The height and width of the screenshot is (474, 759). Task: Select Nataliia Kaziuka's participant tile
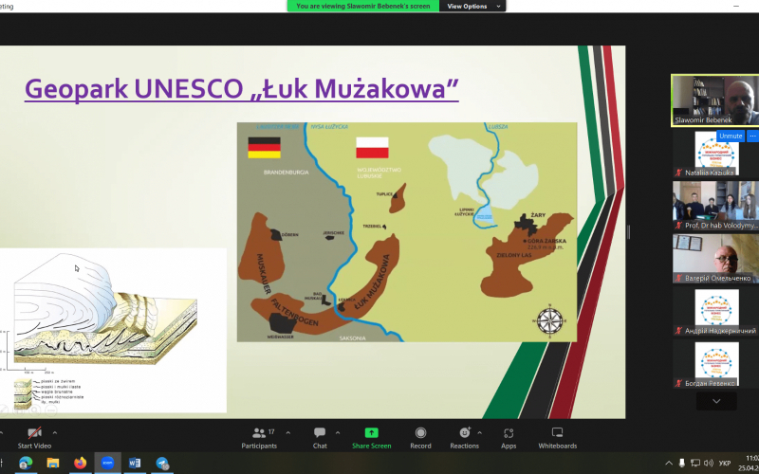point(715,154)
